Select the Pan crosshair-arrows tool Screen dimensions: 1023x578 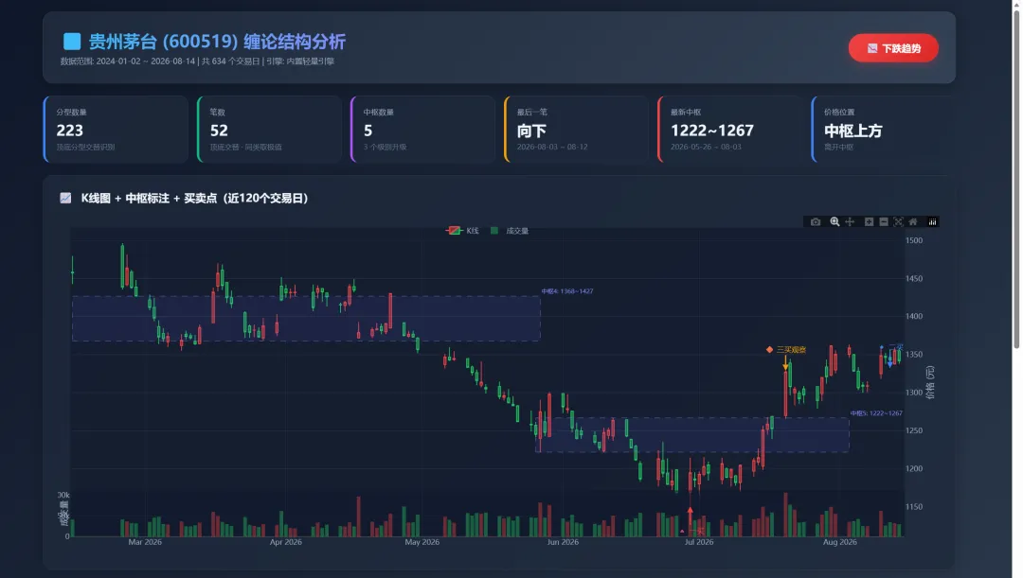pyautogui.click(x=850, y=222)
